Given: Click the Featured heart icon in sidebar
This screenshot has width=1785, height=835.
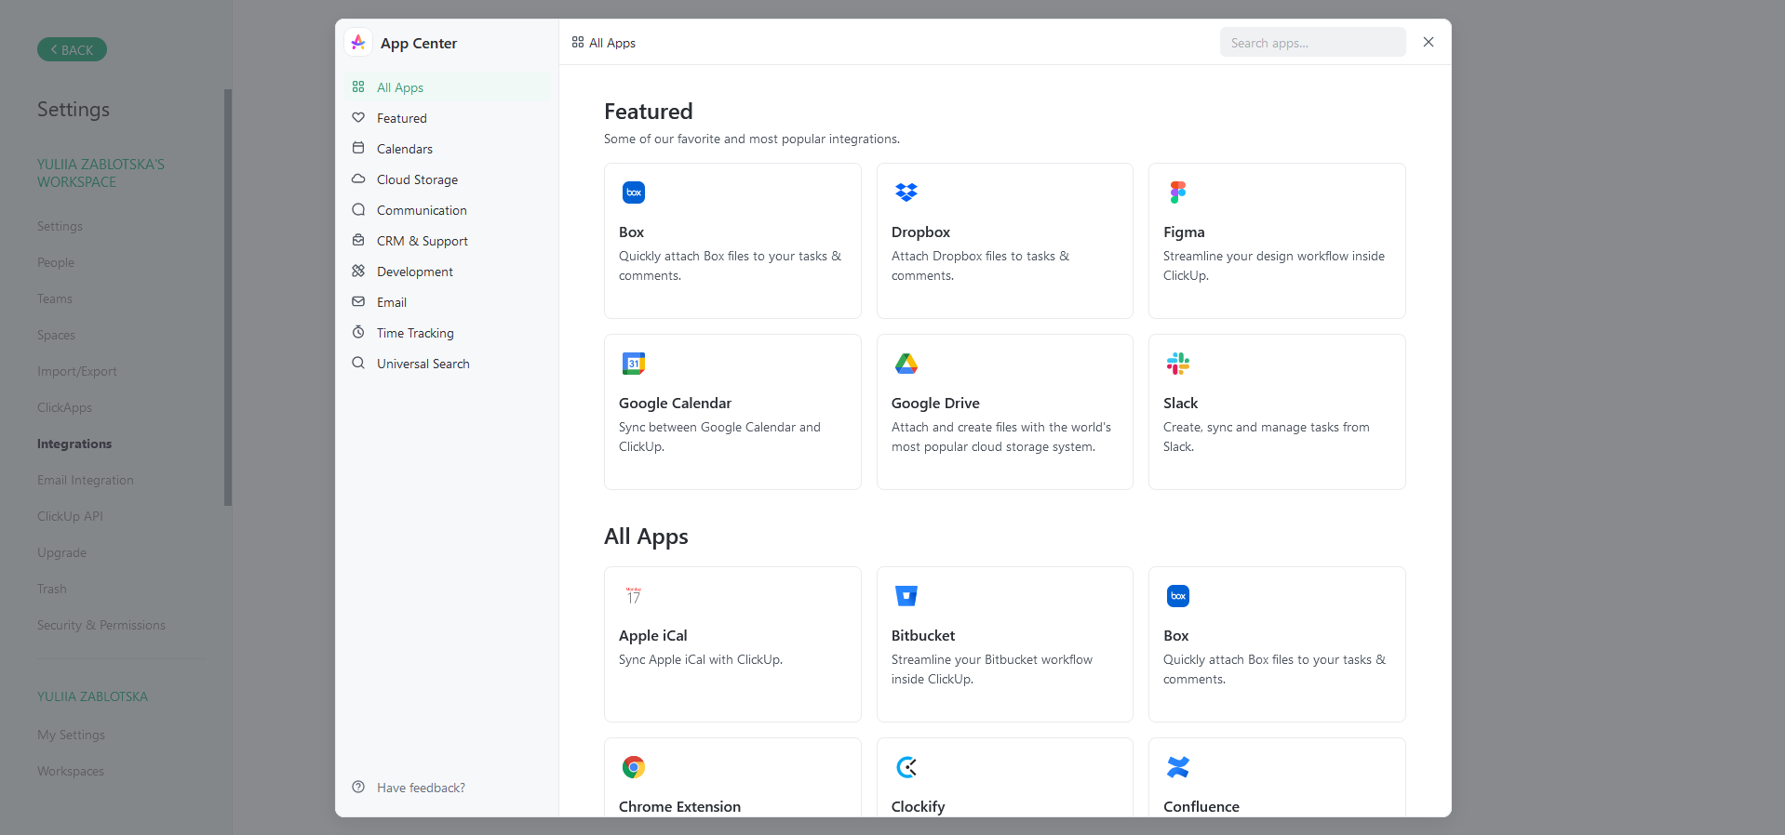Looking at the screenshot, I should [358, 118].
